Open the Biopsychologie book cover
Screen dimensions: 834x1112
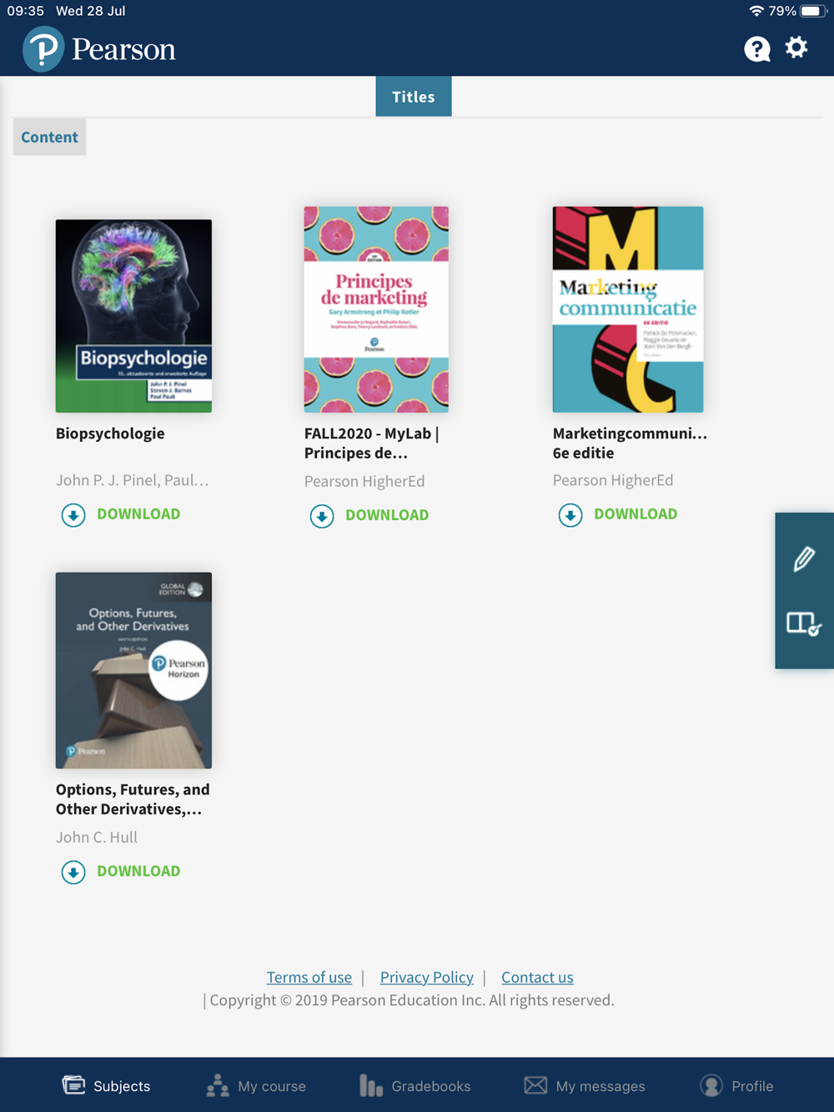[x=133, y=316]
